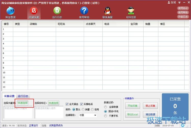Switch to the 采集设置 tab

[x=9, y=96]
